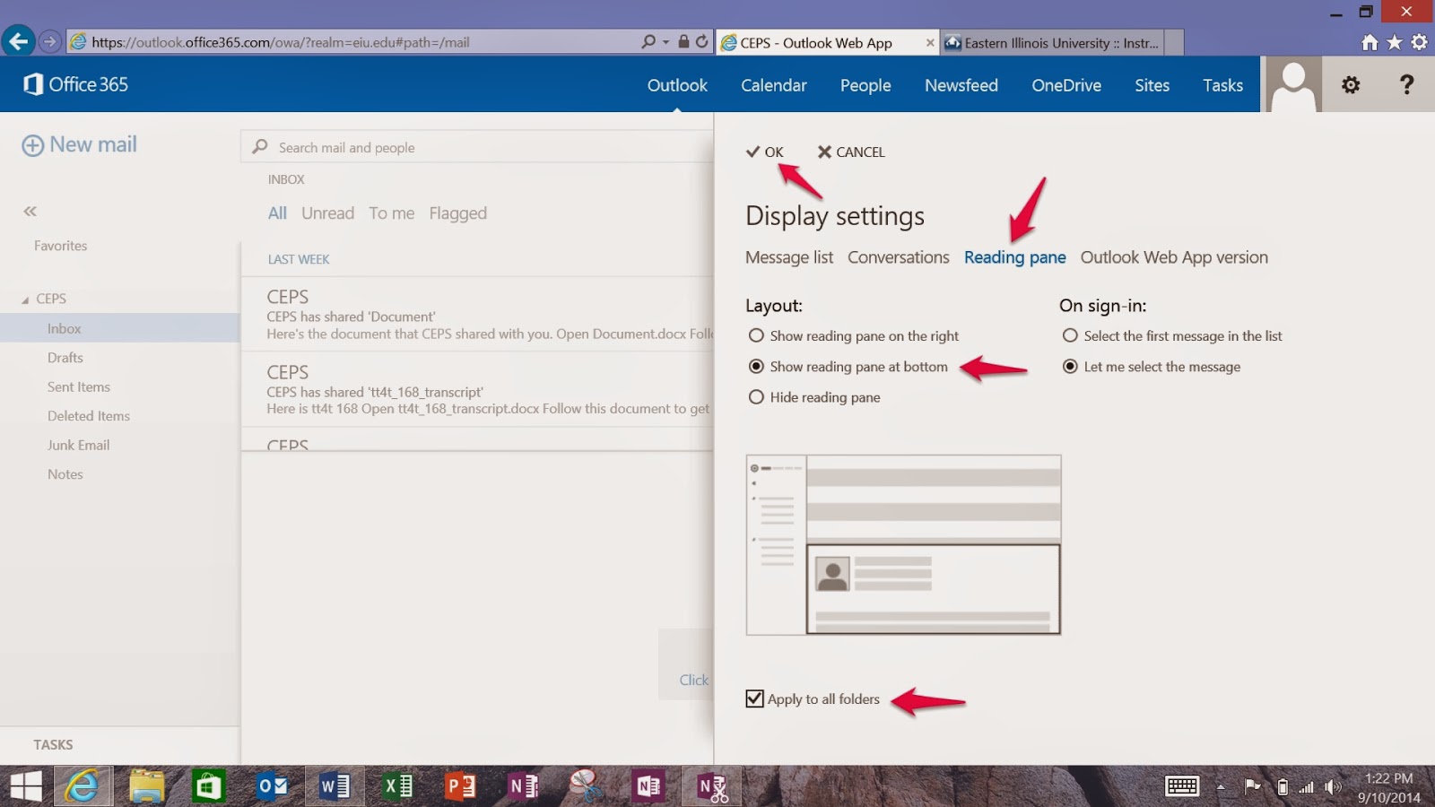Image resolution: width=1435 pixels, height=807 pixels.
Task: Open Windows Start button
Action: coord(26,786)
